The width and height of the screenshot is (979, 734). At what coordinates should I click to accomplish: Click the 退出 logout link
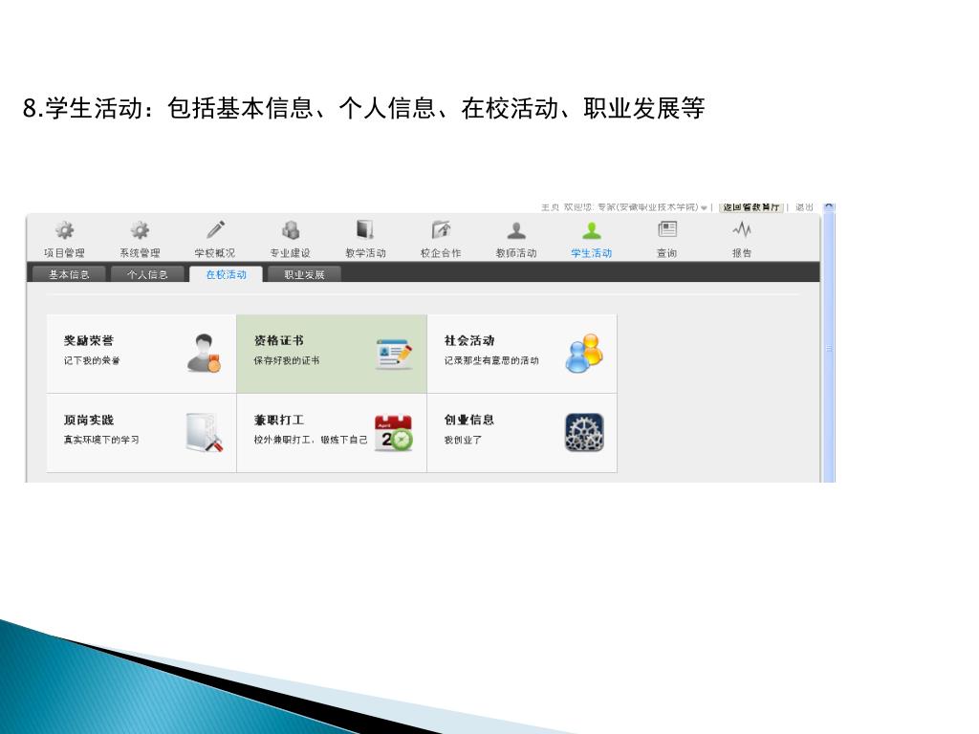pyautogui.click(x=804, y=207)
